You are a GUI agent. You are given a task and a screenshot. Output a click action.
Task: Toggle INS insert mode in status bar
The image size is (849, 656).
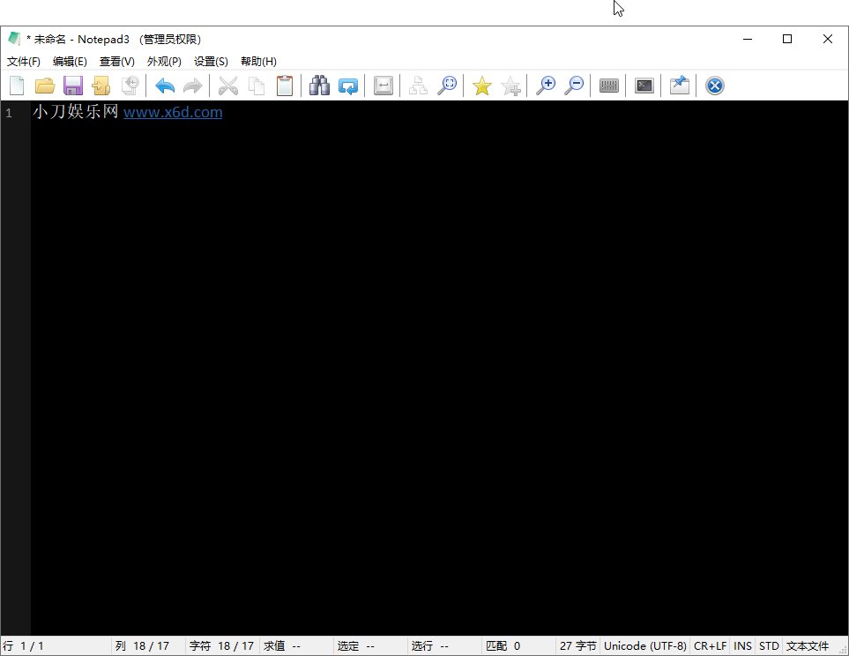click(742, 646)
